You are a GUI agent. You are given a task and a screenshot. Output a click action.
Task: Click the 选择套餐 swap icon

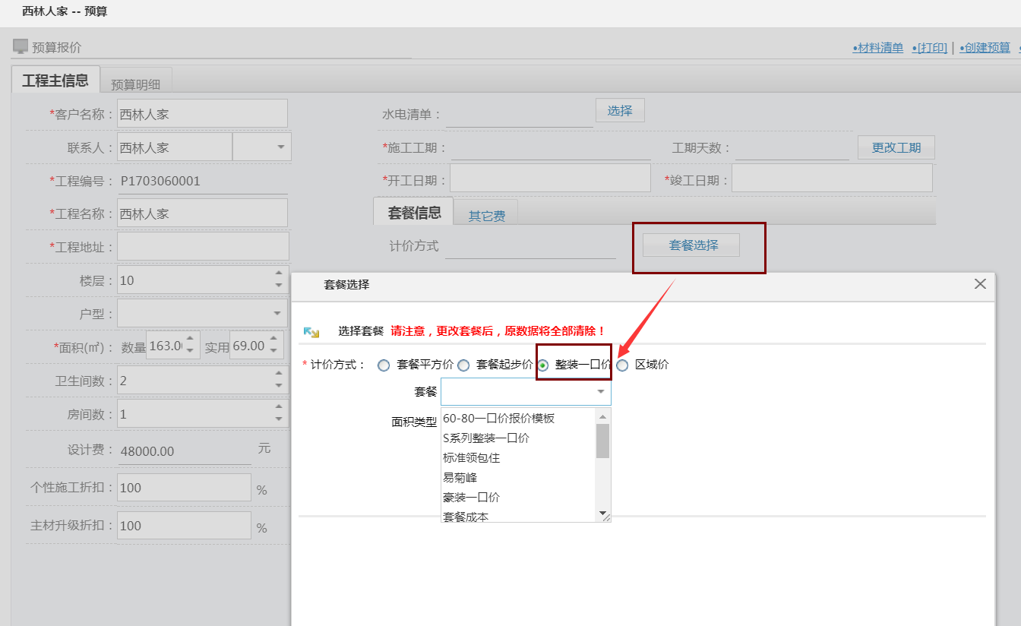coord(311,332)
